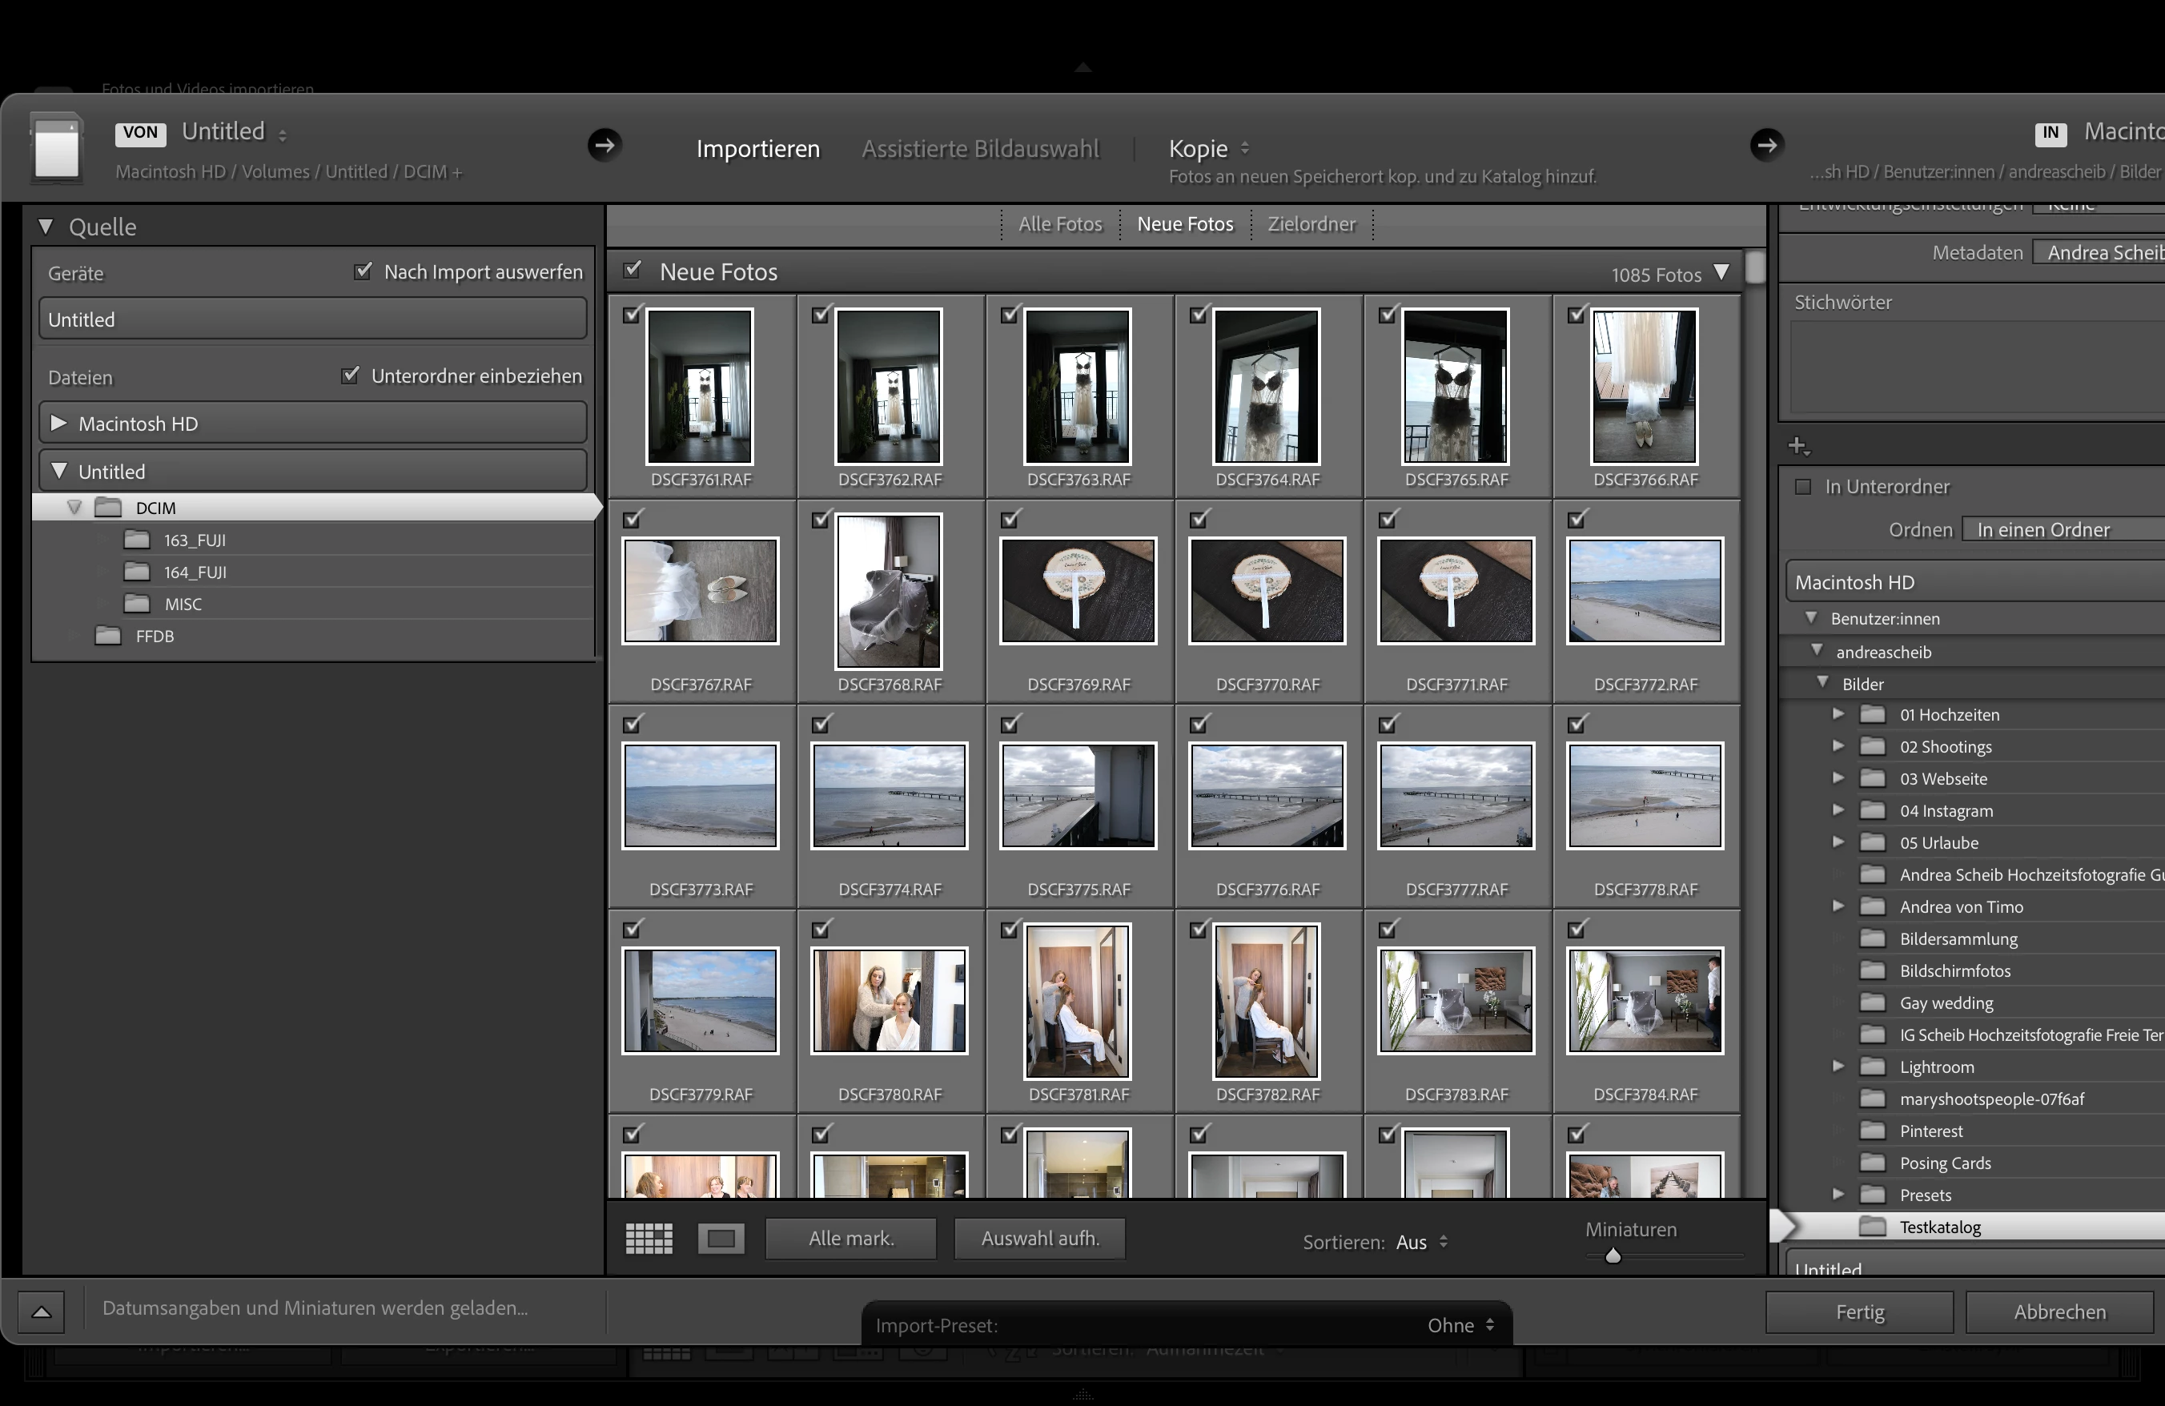Select the DSCF3772.RAF beach thumbnail
The height and width of the screenshot is (1406, 2165).
pos(1645,591)
